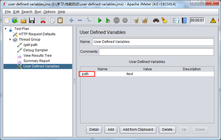Clear all results with the double broom icon

(145, 20)
